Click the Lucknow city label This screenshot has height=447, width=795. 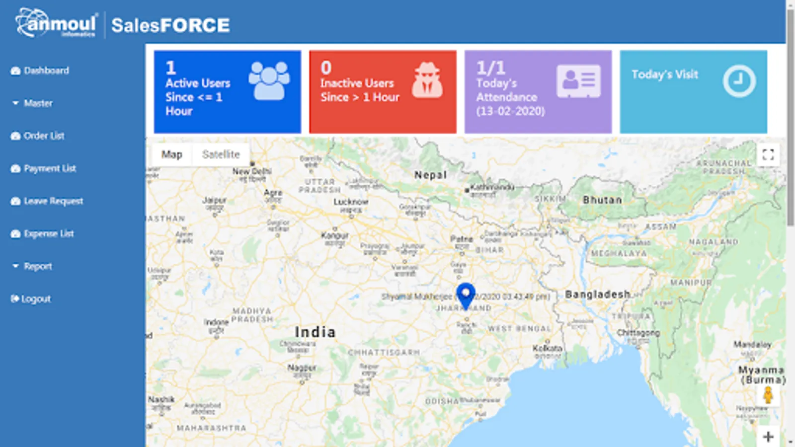351,202
